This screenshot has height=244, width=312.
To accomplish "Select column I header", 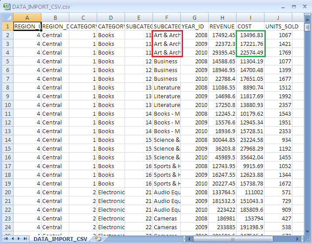I will pyautogui.click(x=250, y=17).
